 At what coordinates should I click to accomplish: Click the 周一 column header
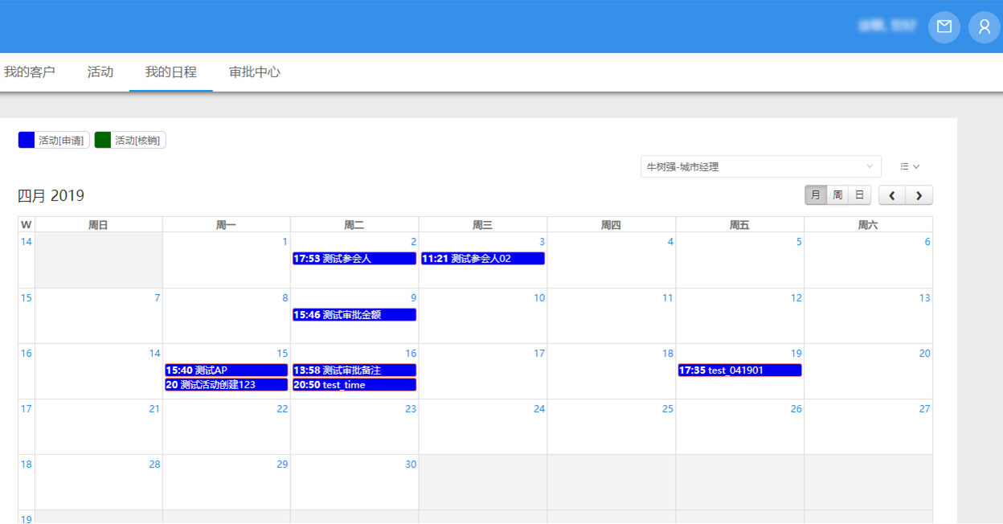click(227, 225)
